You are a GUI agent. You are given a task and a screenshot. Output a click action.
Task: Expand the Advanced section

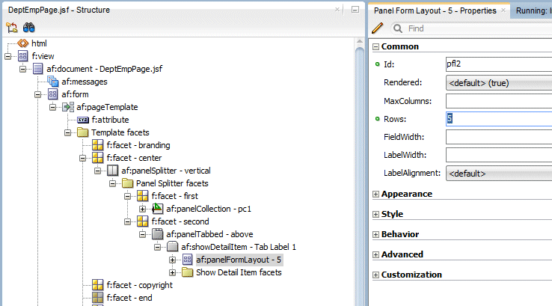376,254
